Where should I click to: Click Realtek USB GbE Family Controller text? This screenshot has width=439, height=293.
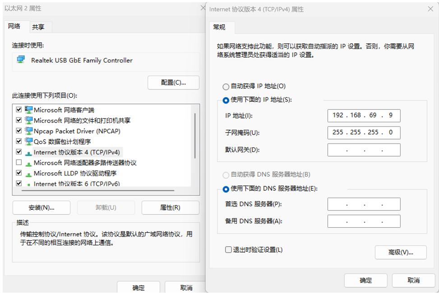82,60
